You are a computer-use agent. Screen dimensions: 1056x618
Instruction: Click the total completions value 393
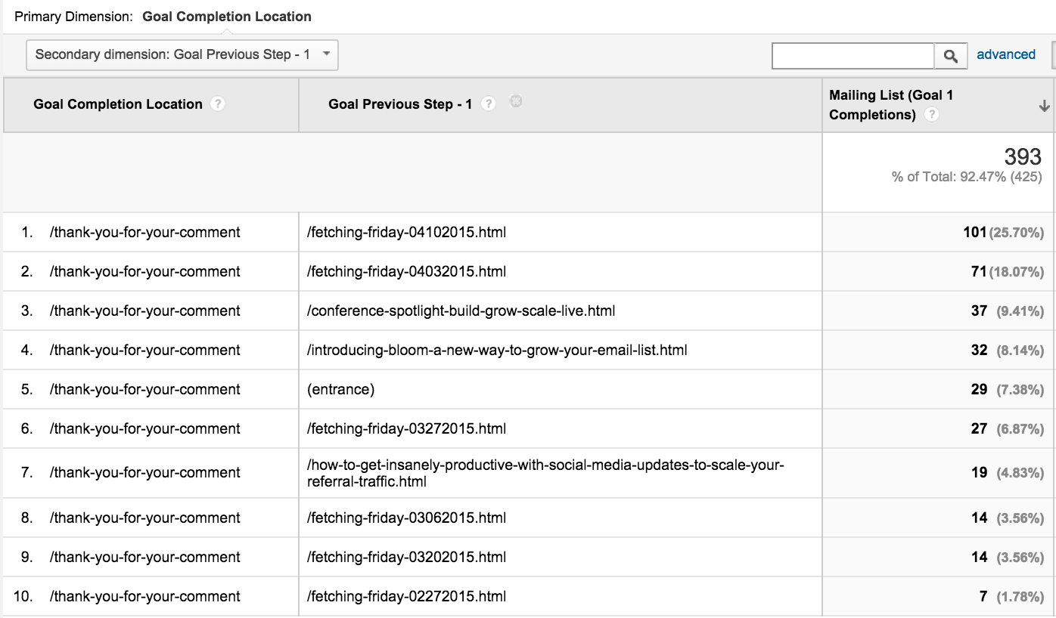(x=1023, y=156)
